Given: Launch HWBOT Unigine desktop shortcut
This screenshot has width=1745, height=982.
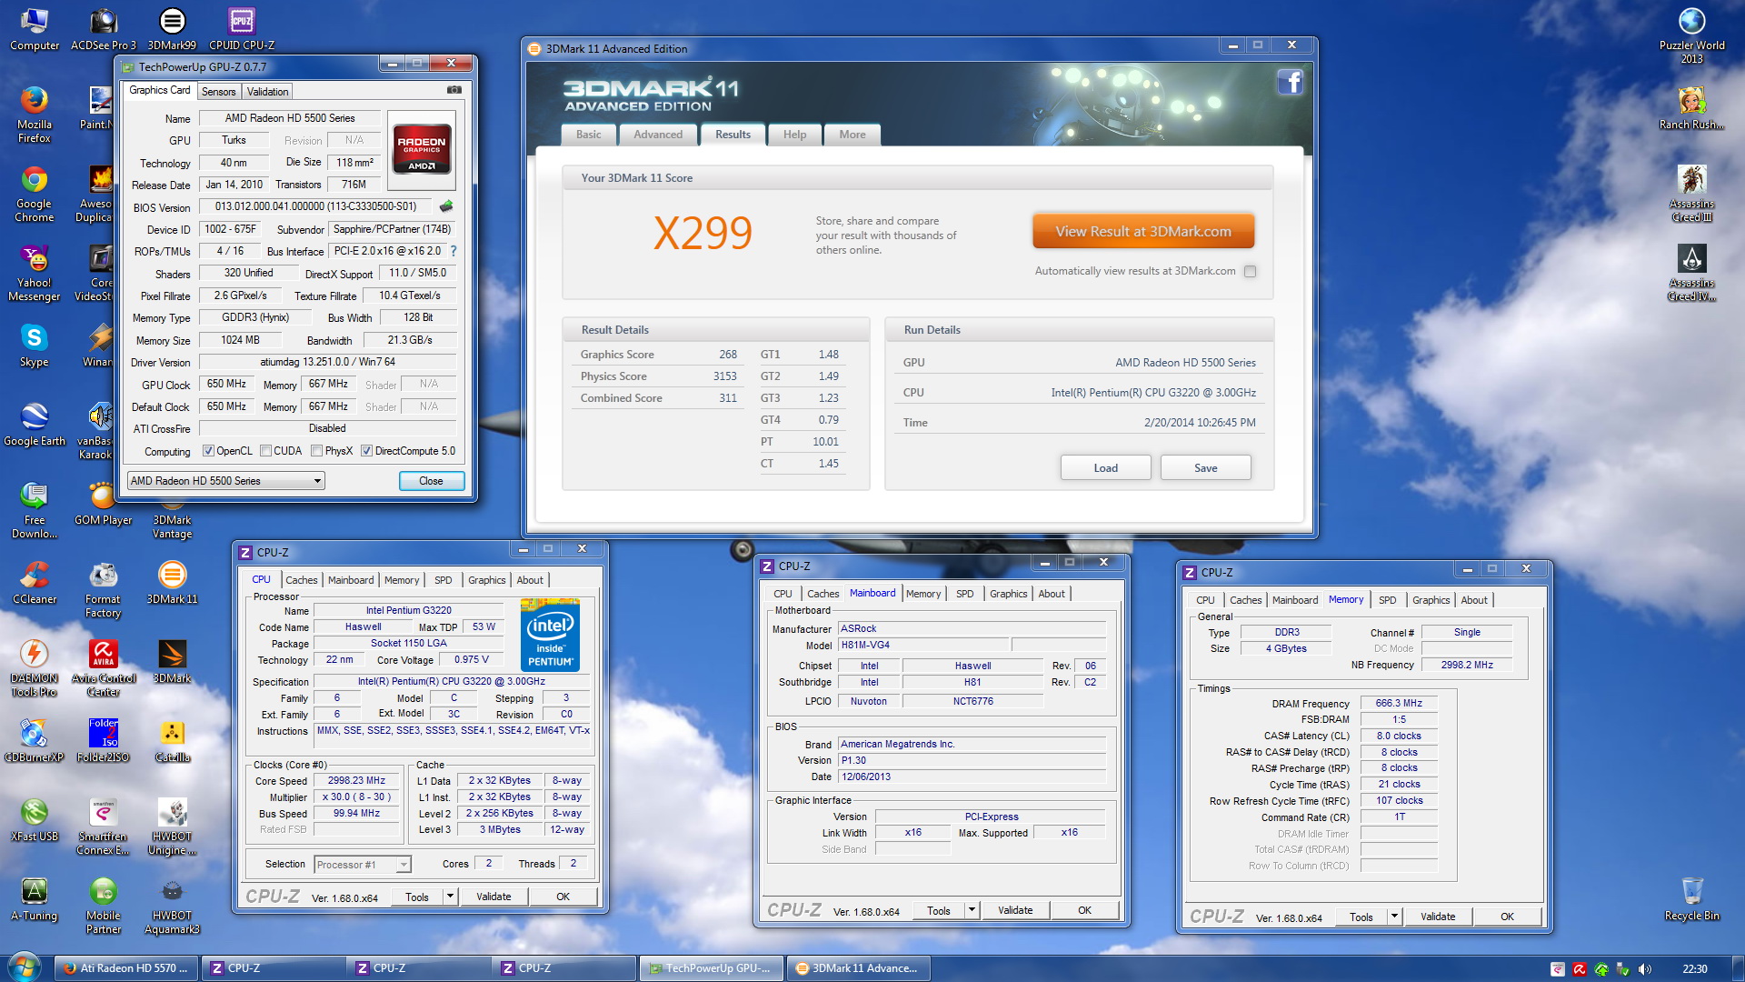Looking at the screenshot, I should [172, 827].
